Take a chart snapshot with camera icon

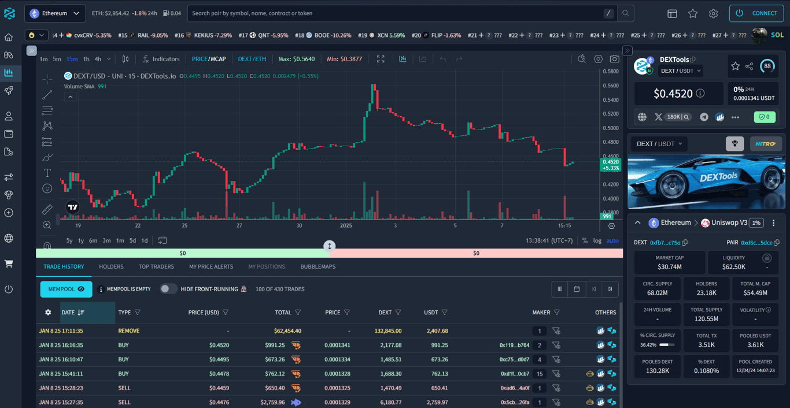coord(614,59)
